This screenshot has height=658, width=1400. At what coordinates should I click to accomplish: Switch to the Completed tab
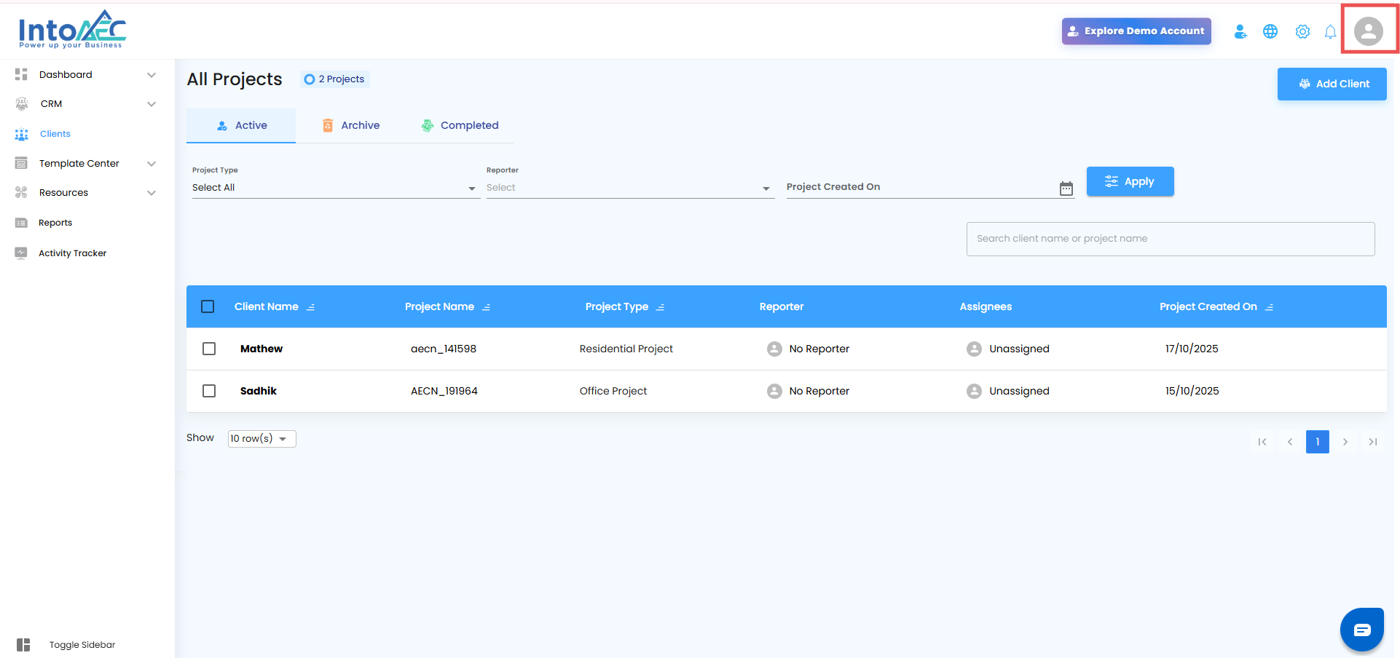coord(460,125)
